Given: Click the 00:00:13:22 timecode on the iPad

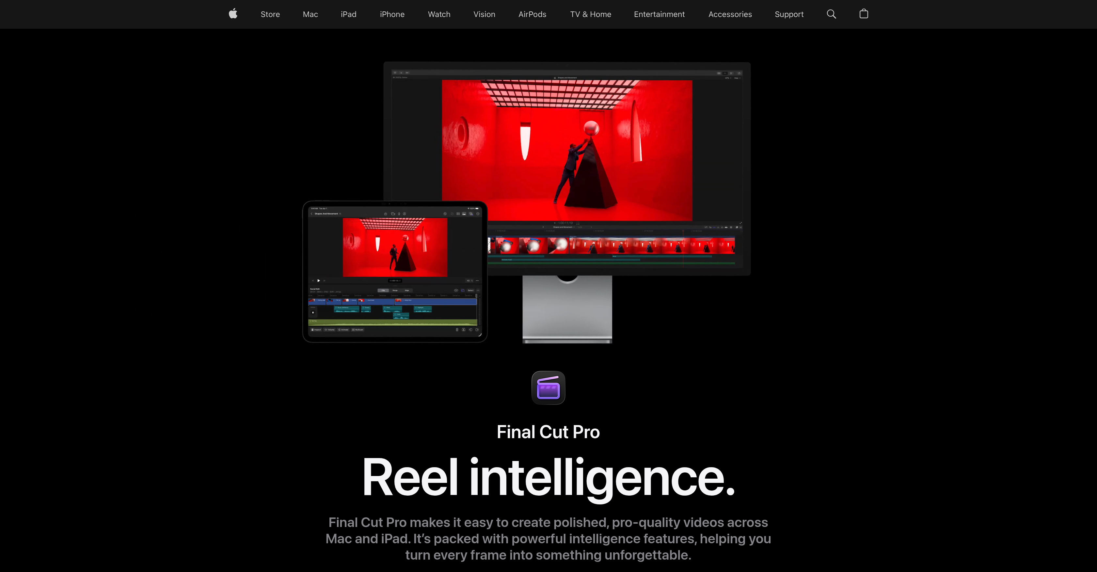Looking at the screenshot, I should 395,281.
